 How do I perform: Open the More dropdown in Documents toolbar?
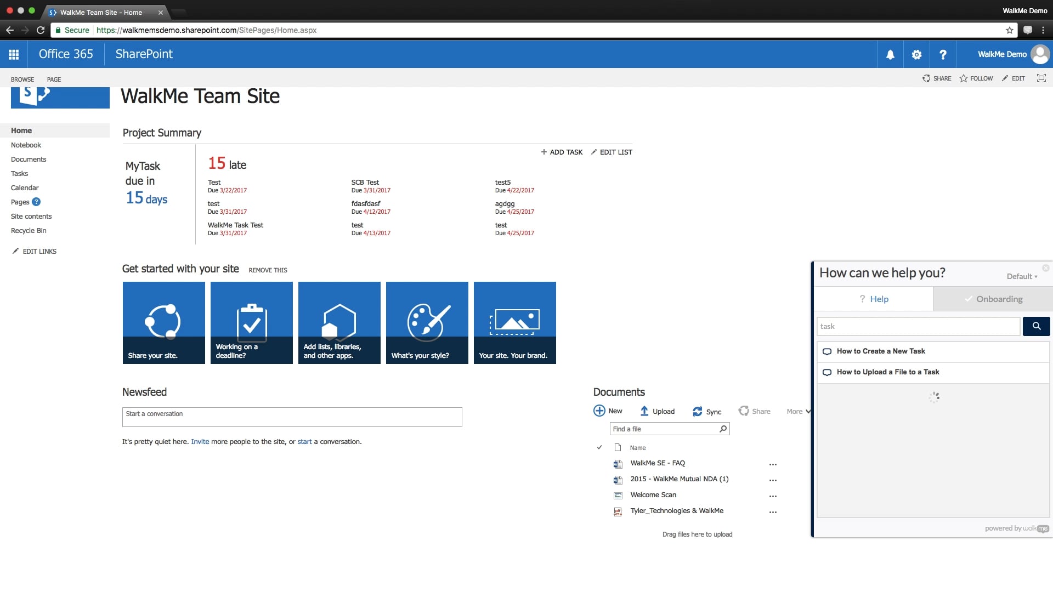click(x=797, y=411)
